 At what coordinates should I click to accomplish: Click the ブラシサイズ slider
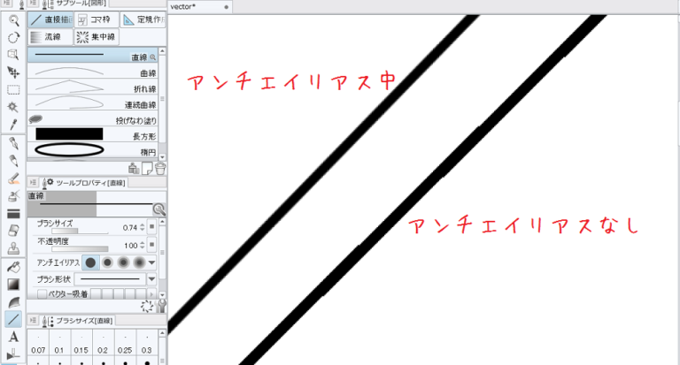(x=71, y=232)
